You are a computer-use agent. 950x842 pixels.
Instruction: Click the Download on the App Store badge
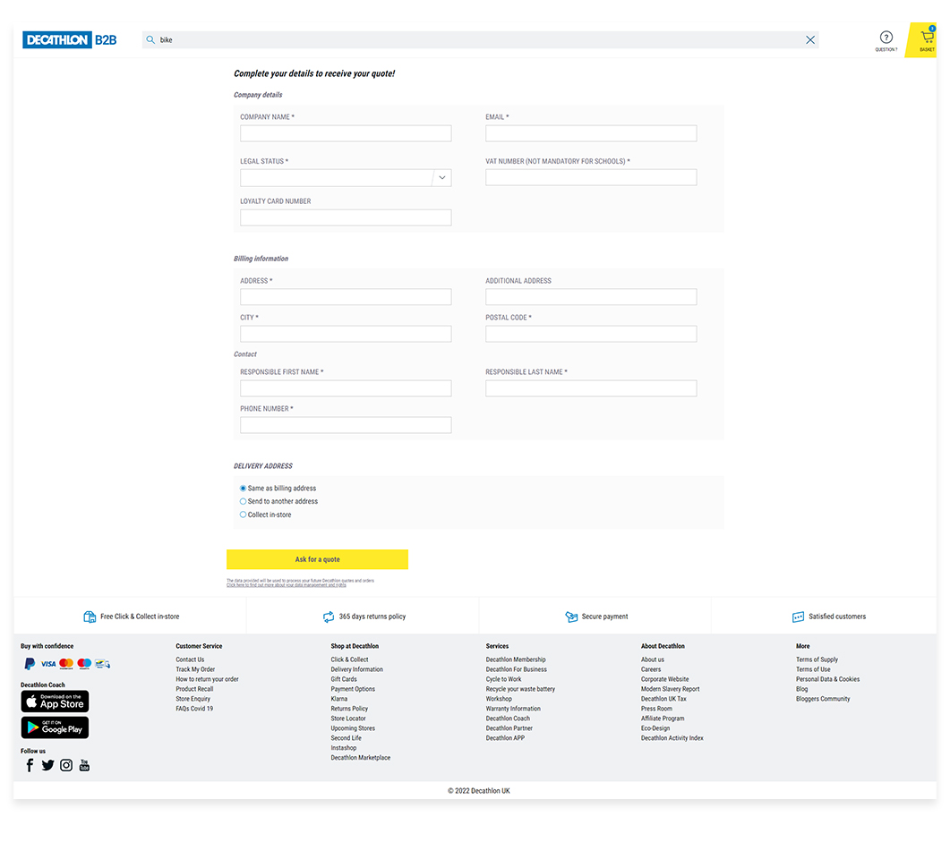click(55, 702)
